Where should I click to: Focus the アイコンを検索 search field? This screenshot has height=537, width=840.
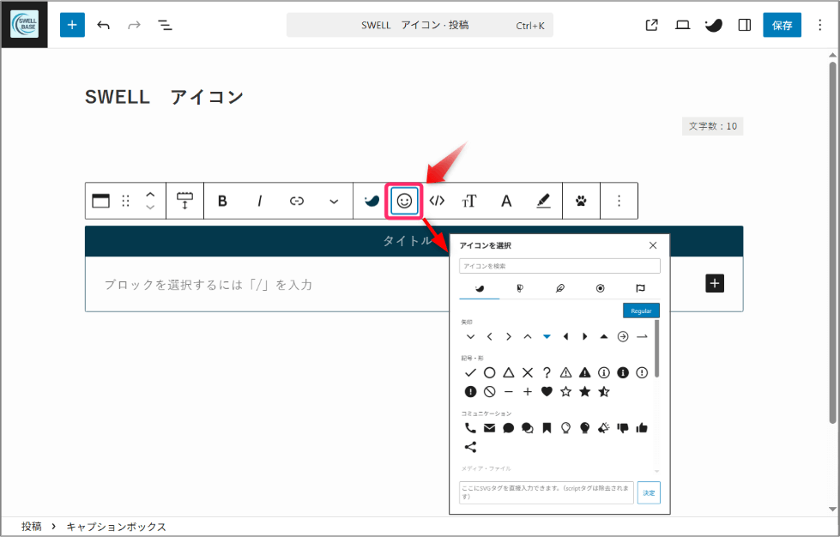point(559,266)
